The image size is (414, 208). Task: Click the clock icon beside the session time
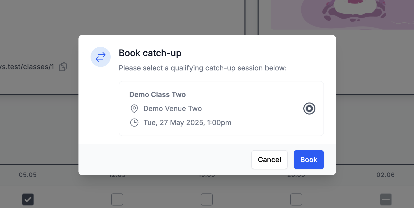tap(134, 123)
